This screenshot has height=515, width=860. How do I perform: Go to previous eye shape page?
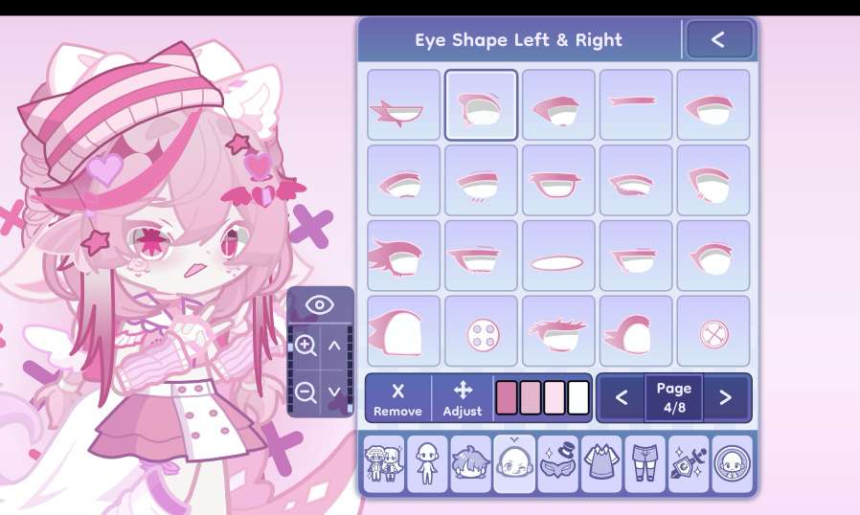pos(622,397)
